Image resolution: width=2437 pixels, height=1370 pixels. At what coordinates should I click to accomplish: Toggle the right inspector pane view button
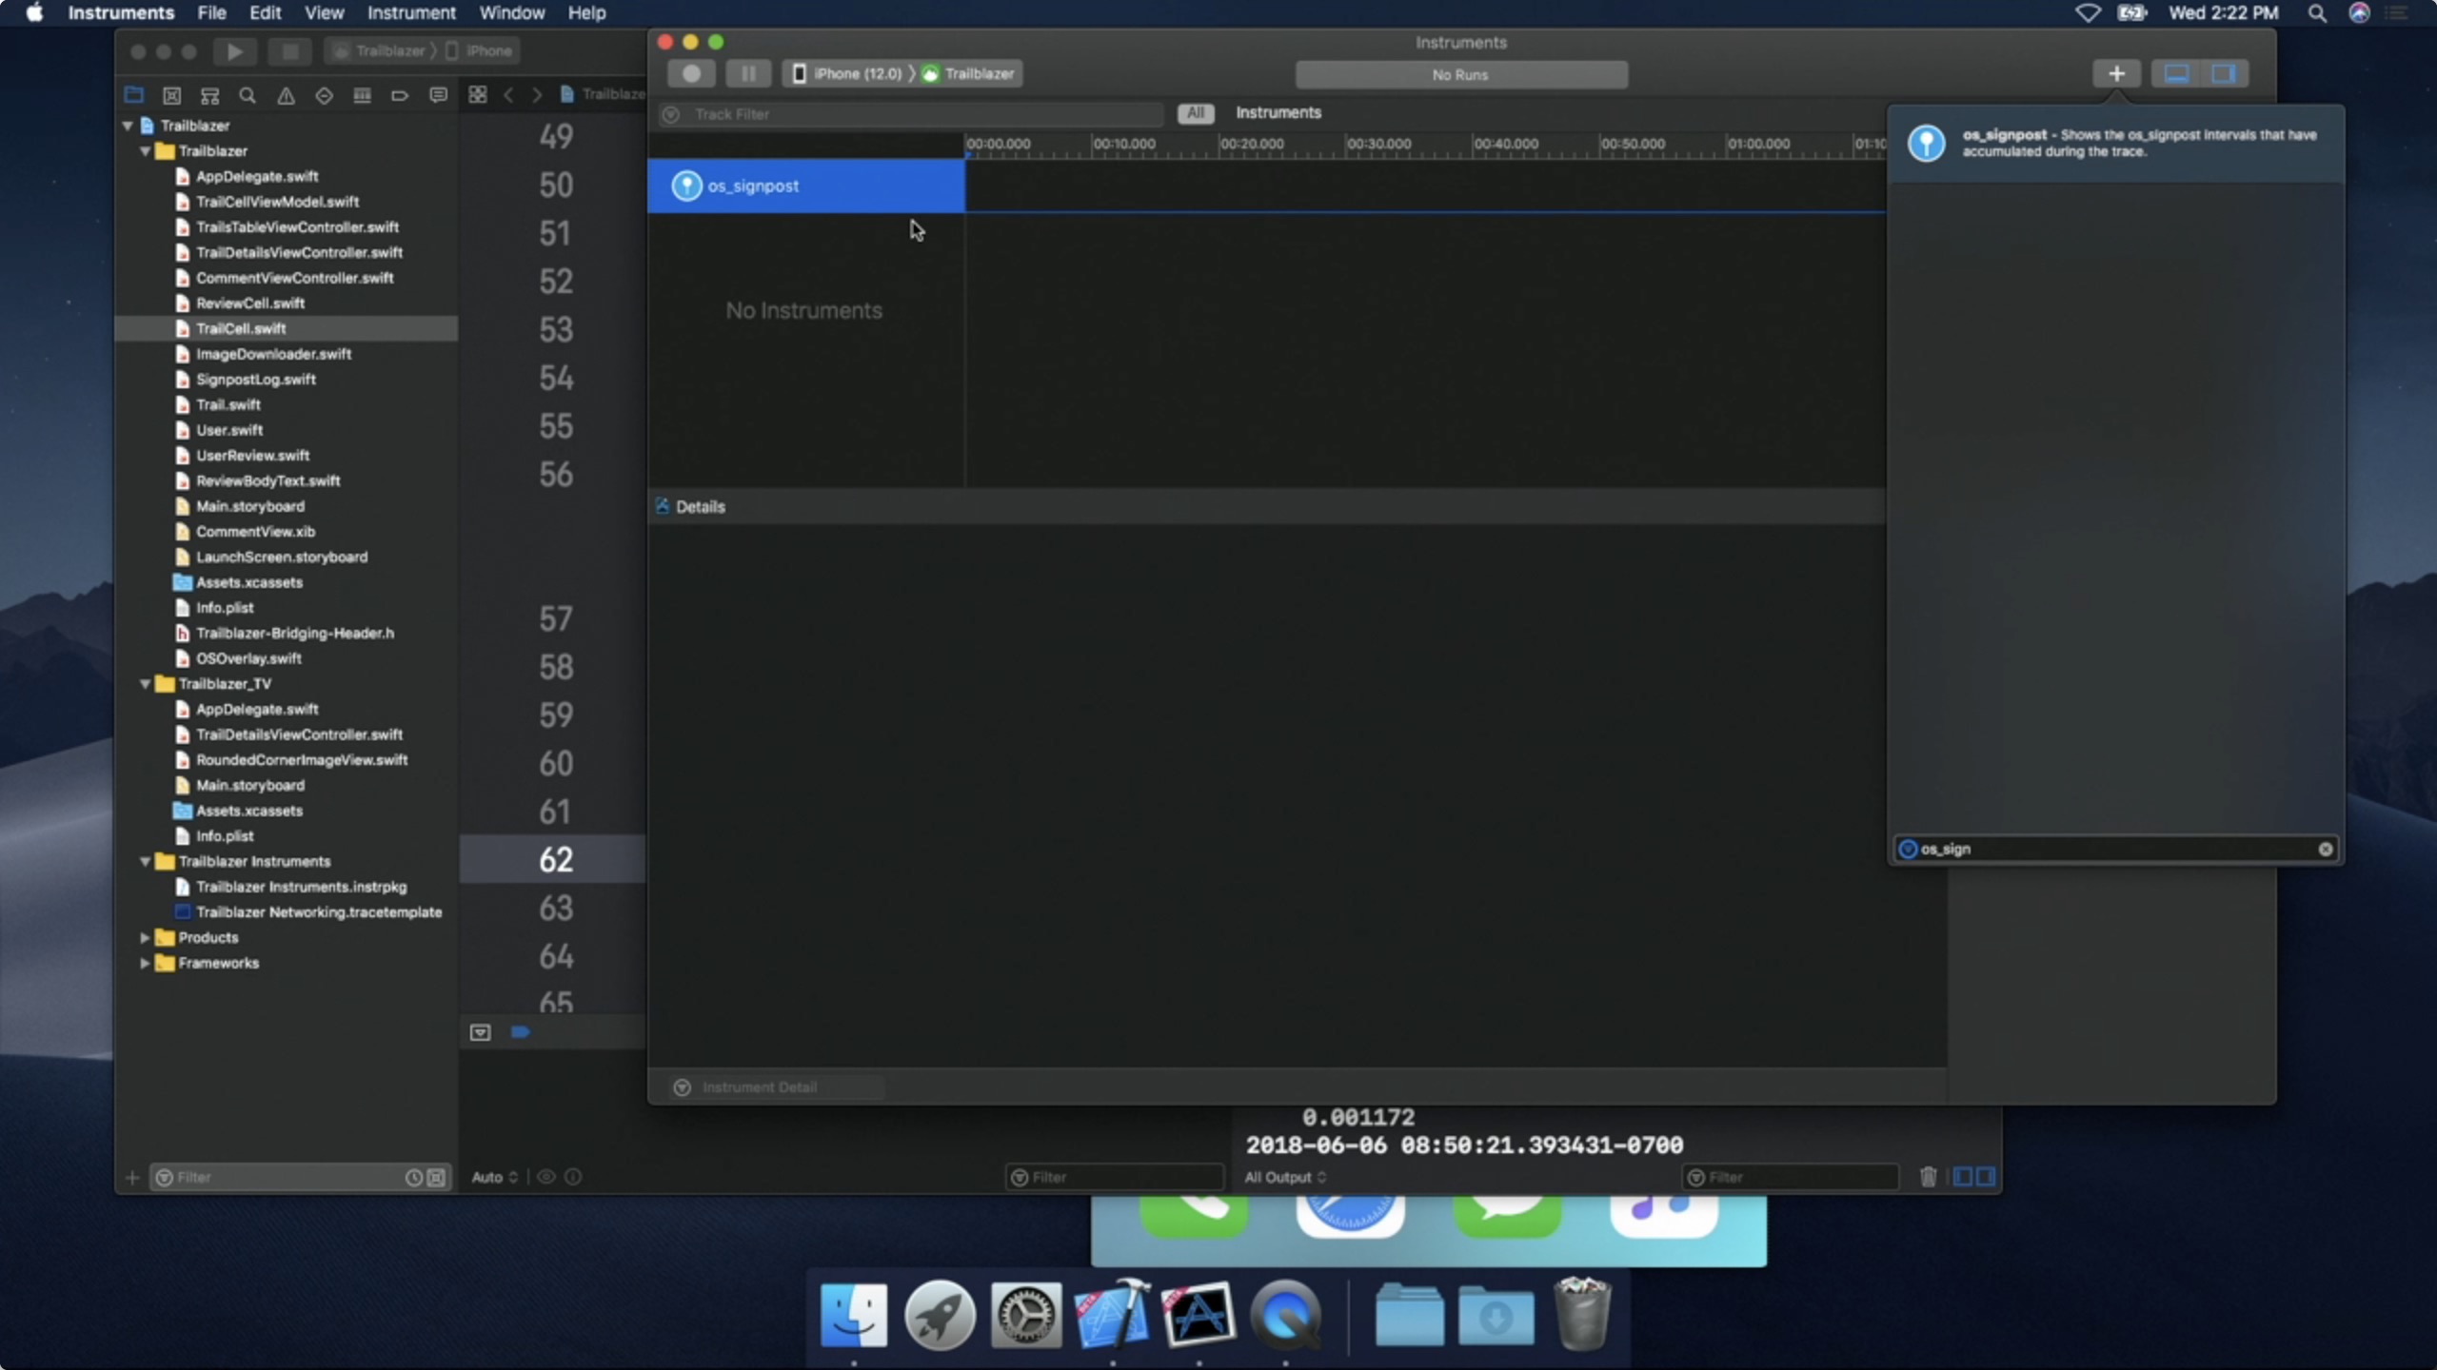[x=2224, y=73]
